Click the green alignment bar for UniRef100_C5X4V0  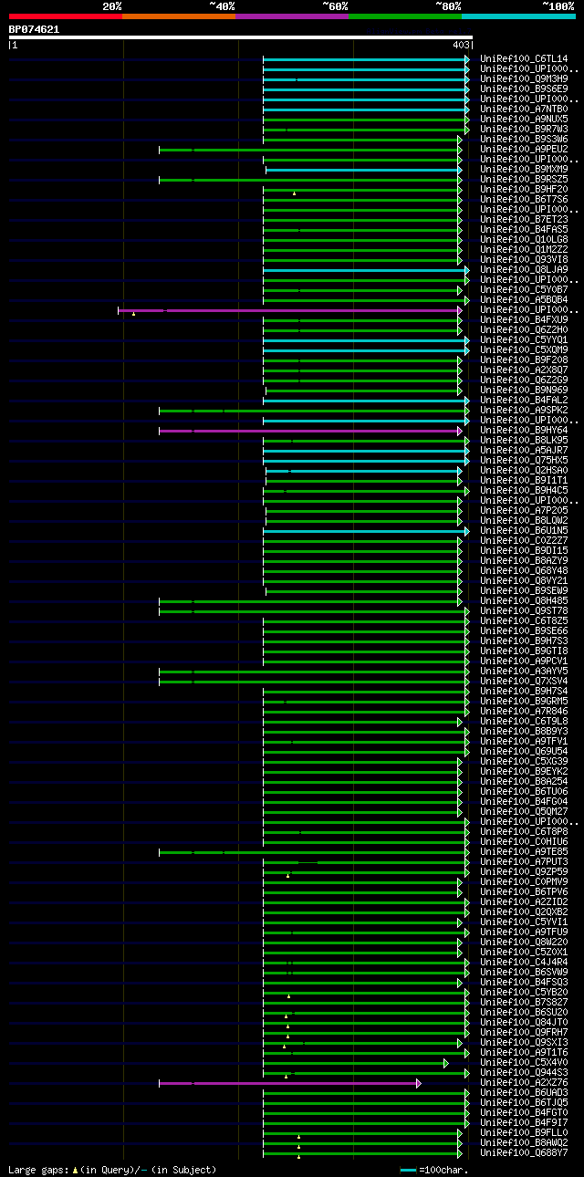click(x=355, y=1063)
